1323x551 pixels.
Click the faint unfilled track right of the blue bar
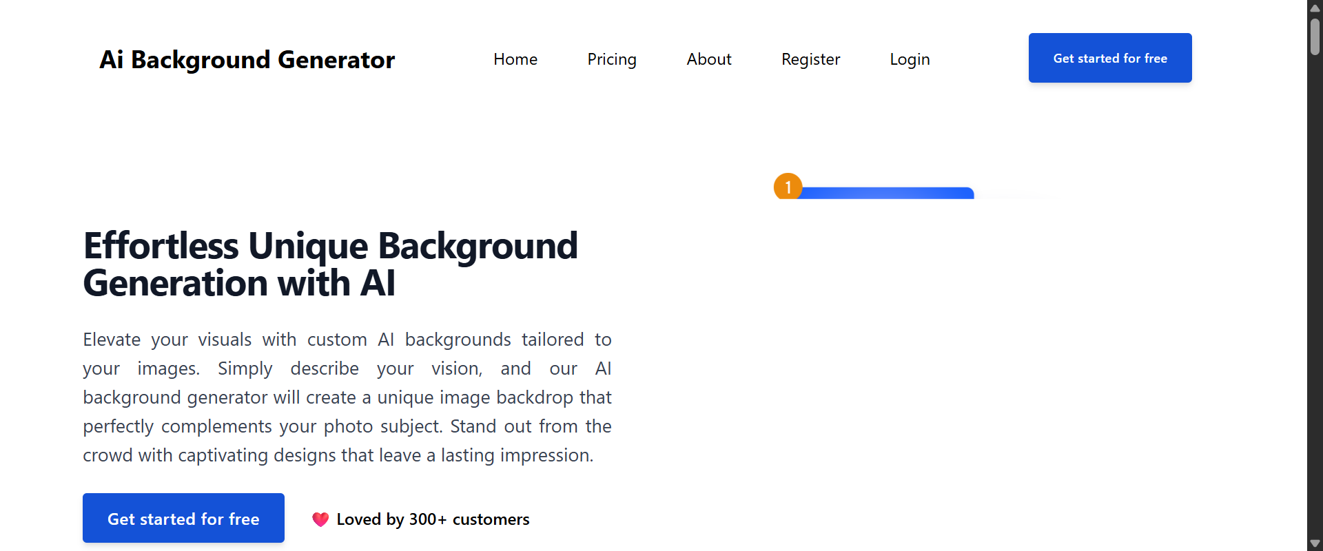point(1013,197)
